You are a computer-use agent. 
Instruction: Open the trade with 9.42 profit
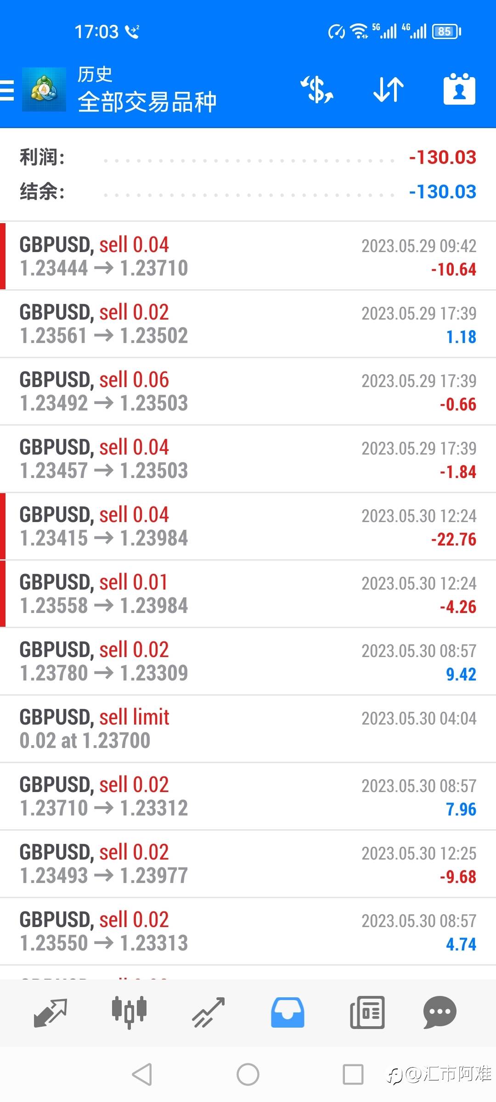(248, 661)
